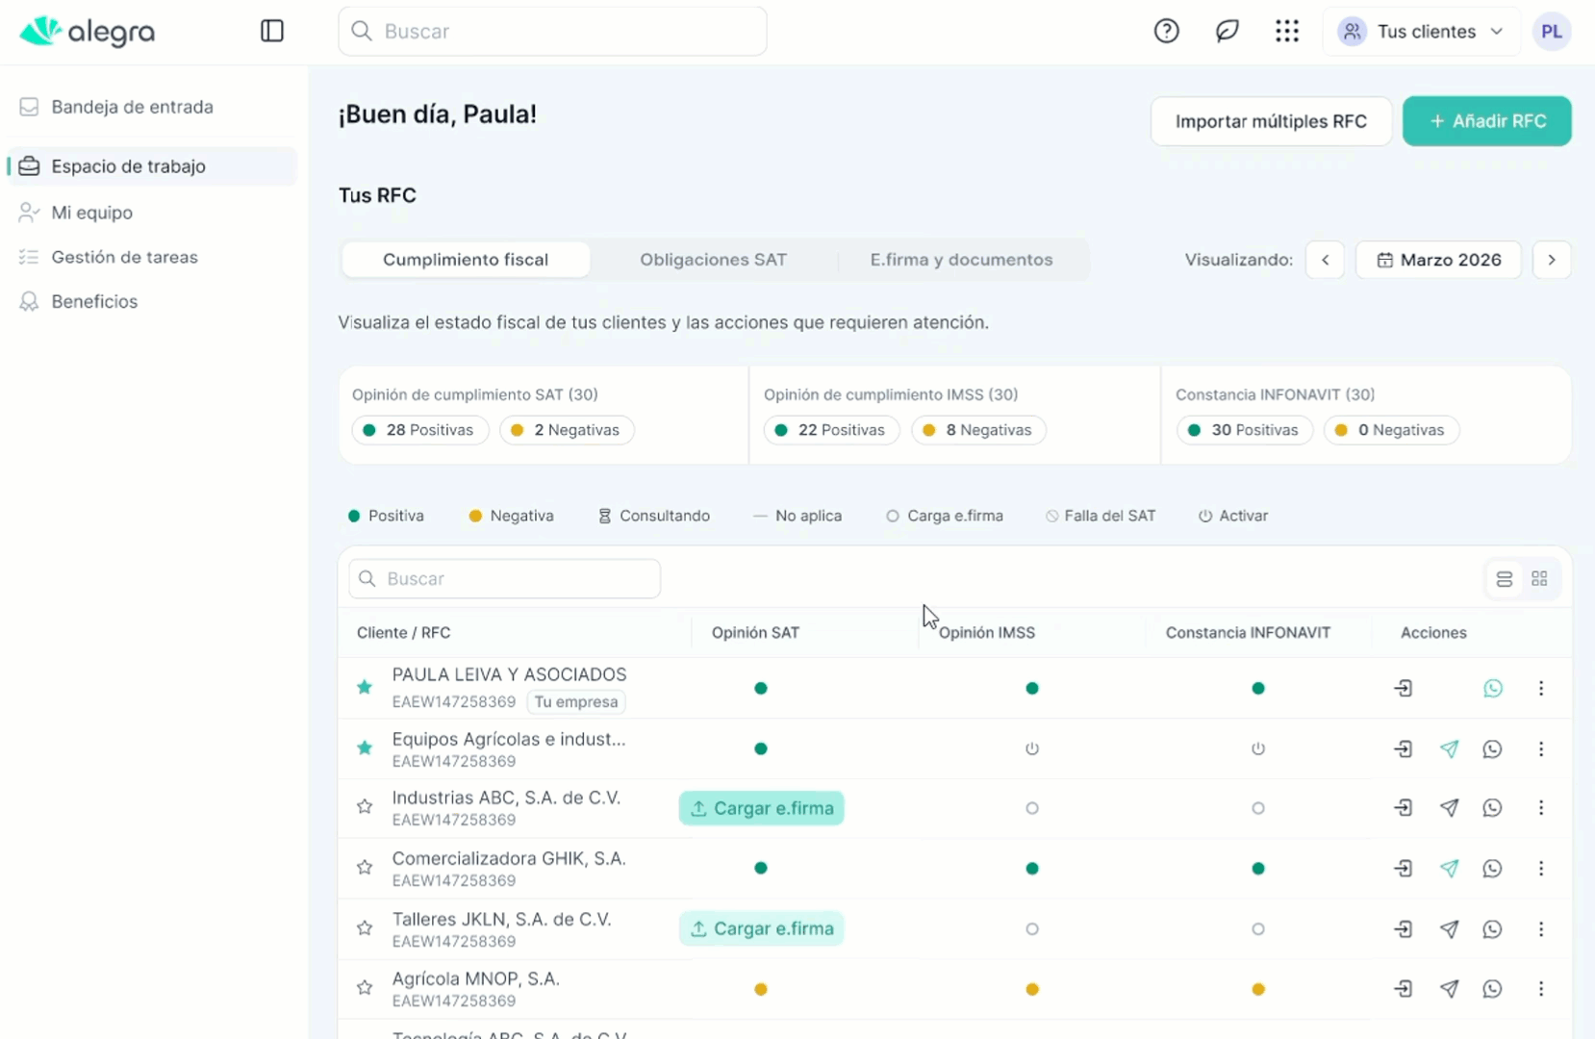Unfavorite the star on Equipos Agrícolas row
1595x1039 pixels.
[x=365, y=748]
